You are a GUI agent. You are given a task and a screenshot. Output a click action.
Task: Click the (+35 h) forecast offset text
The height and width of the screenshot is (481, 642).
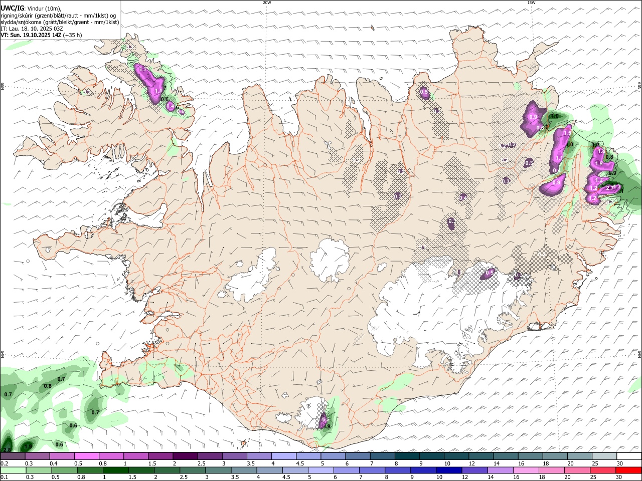(72, 35)
